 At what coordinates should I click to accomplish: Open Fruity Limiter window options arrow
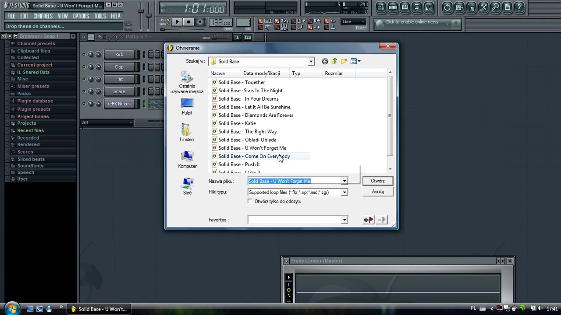click(x=286, y=261)
